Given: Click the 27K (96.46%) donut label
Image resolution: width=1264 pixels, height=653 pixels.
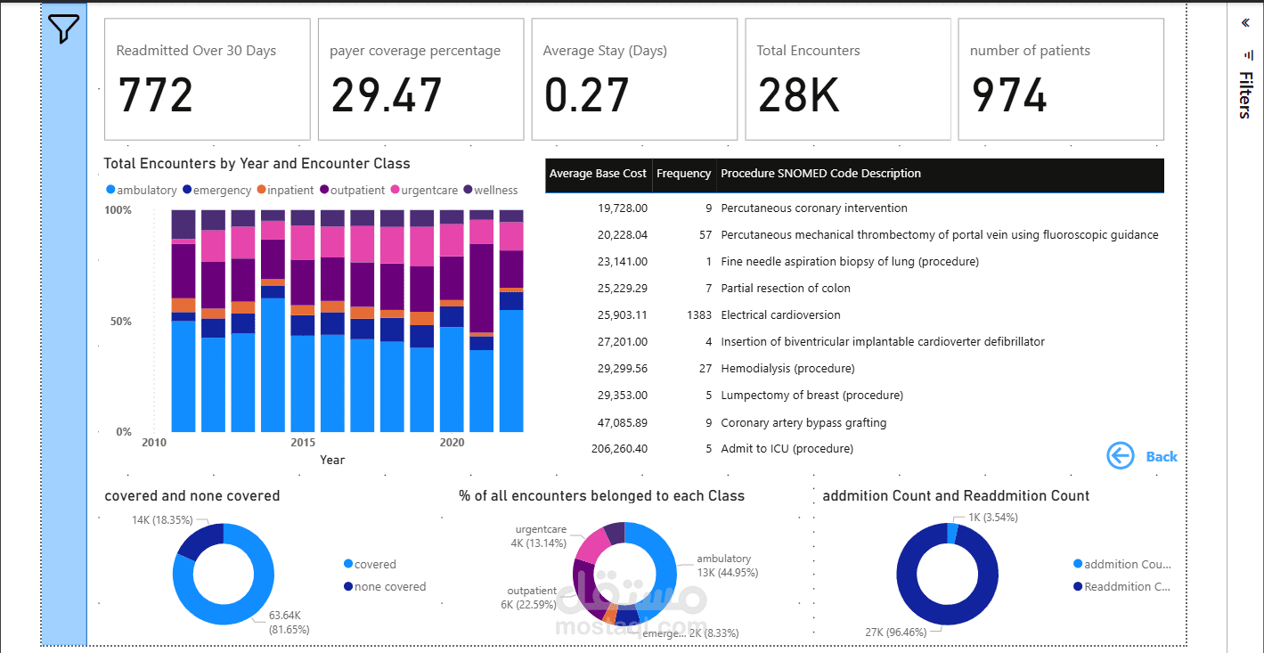Looking at the screenshot, I should point(895,632).
